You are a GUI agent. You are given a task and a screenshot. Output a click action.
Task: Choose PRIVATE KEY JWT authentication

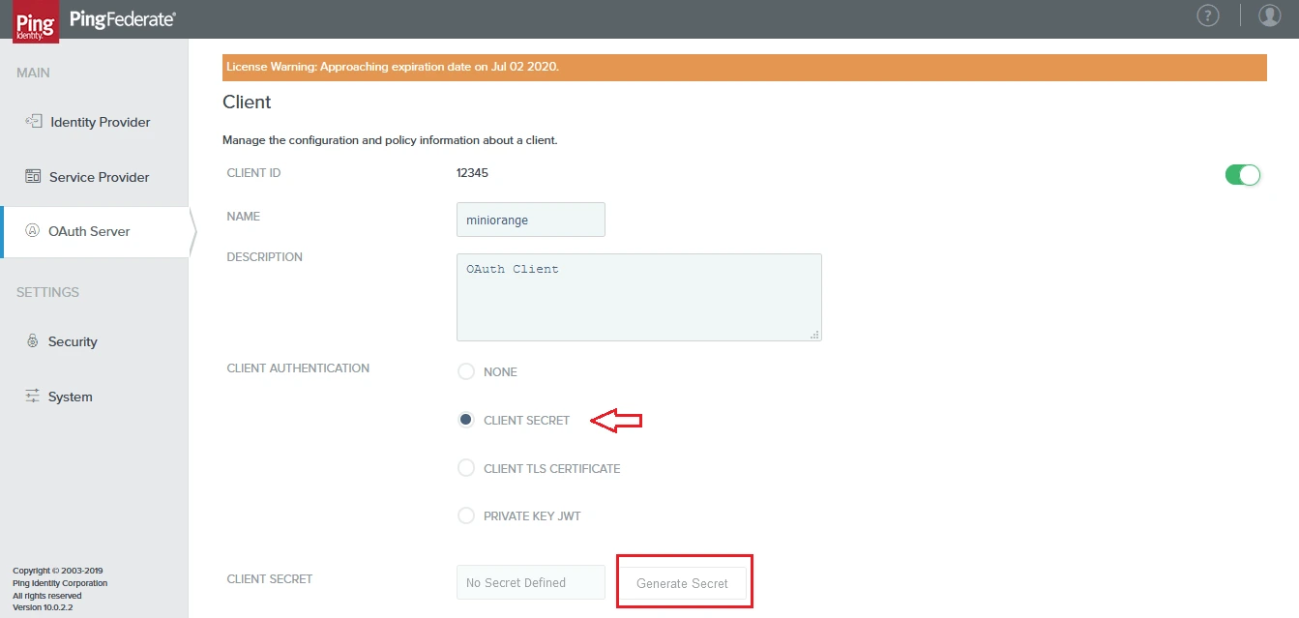tap(466, 516)
